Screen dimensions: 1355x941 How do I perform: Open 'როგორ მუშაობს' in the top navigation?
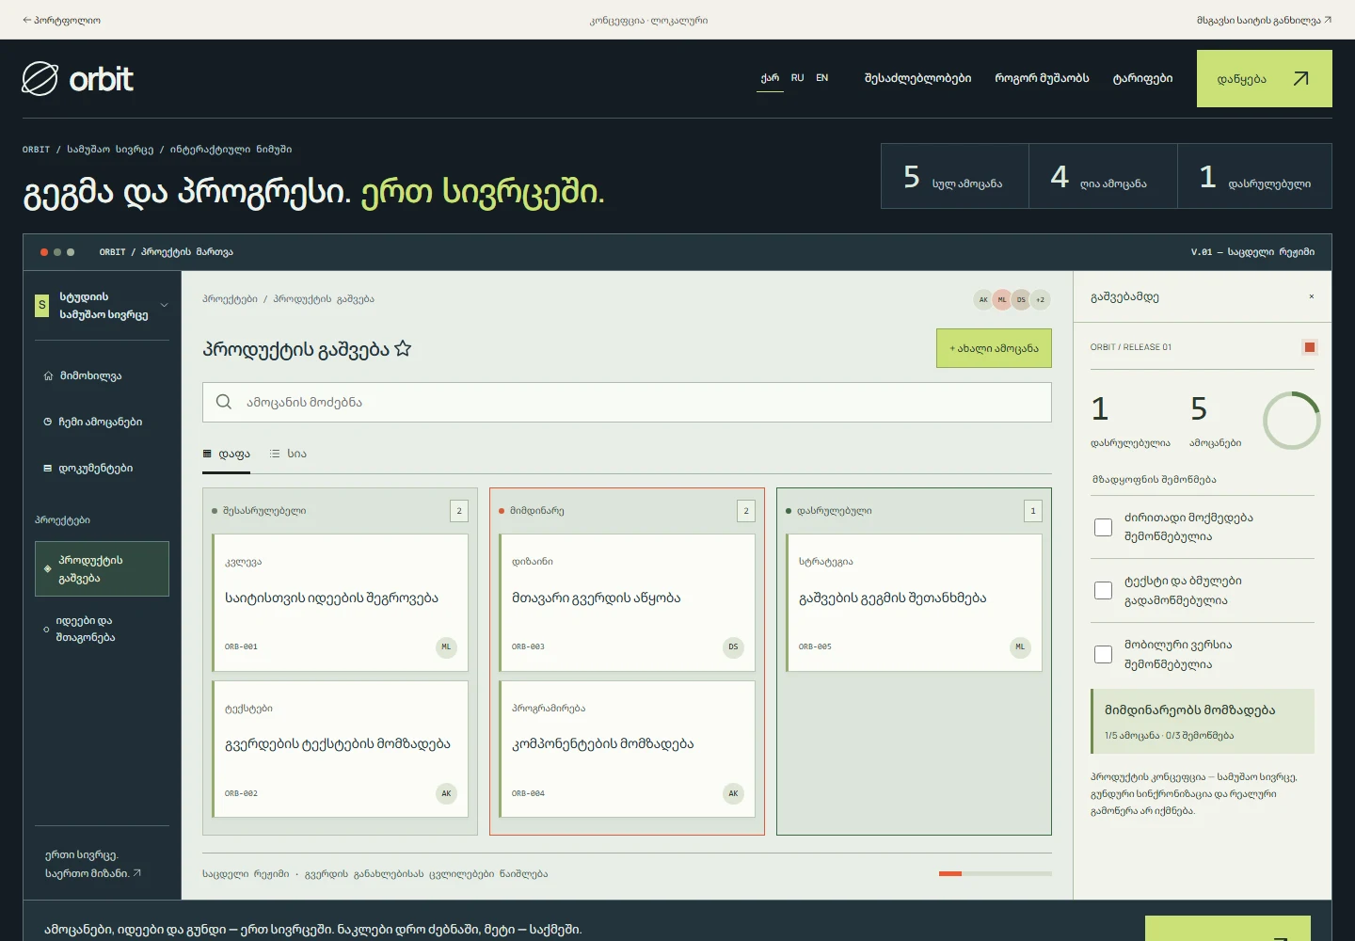[1042, 78]
